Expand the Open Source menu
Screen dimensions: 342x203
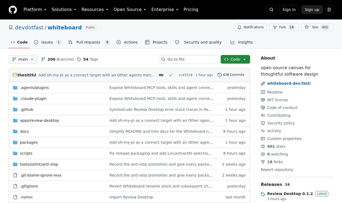click(x=130, y=10)
